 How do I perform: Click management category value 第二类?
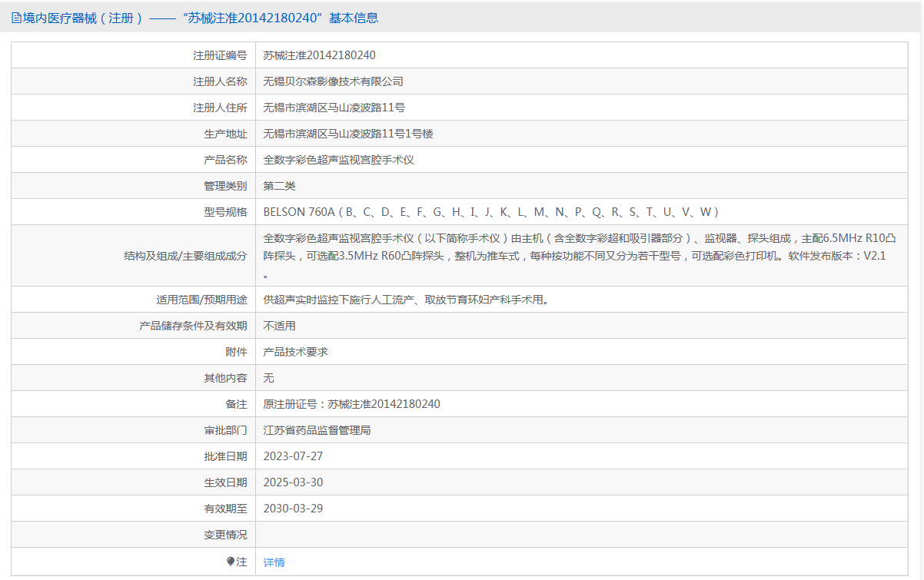click(x=279, y=186)
